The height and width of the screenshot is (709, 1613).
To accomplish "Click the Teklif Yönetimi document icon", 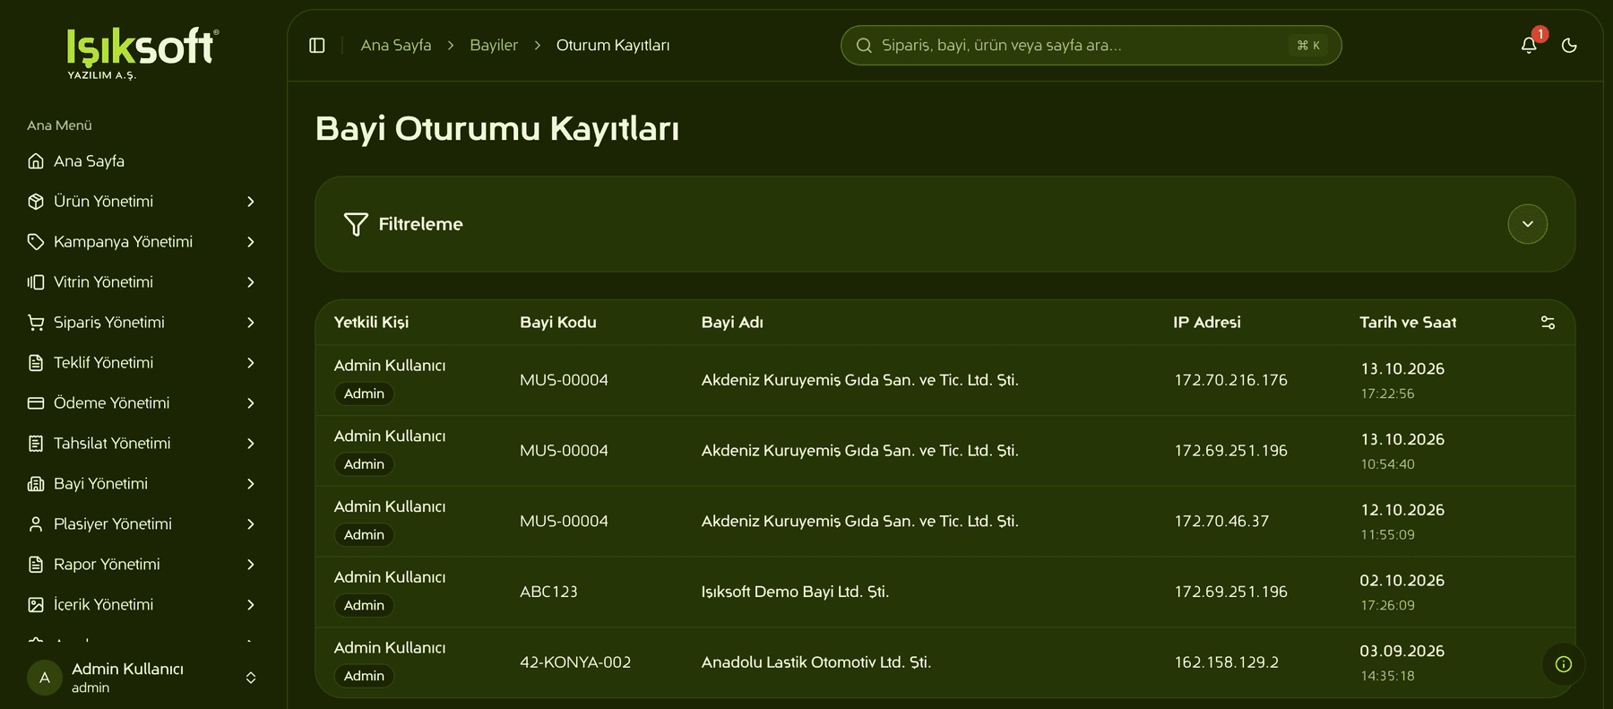I will pyautogui.click(x=36, y=363).
